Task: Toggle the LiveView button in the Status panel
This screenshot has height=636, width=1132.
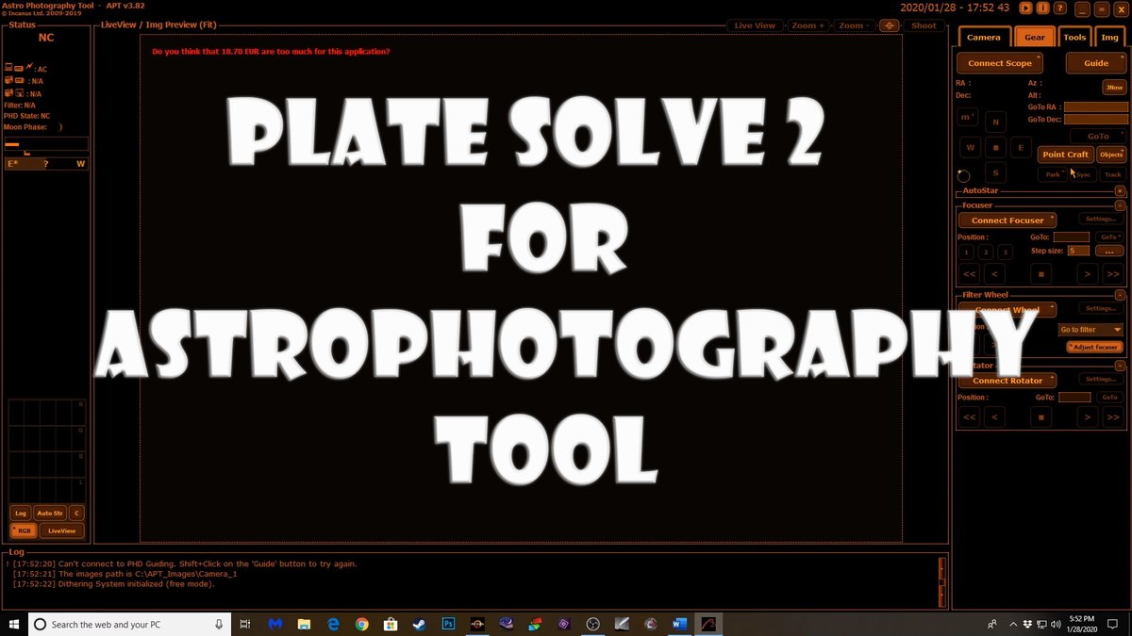Action: coord(61,530)
